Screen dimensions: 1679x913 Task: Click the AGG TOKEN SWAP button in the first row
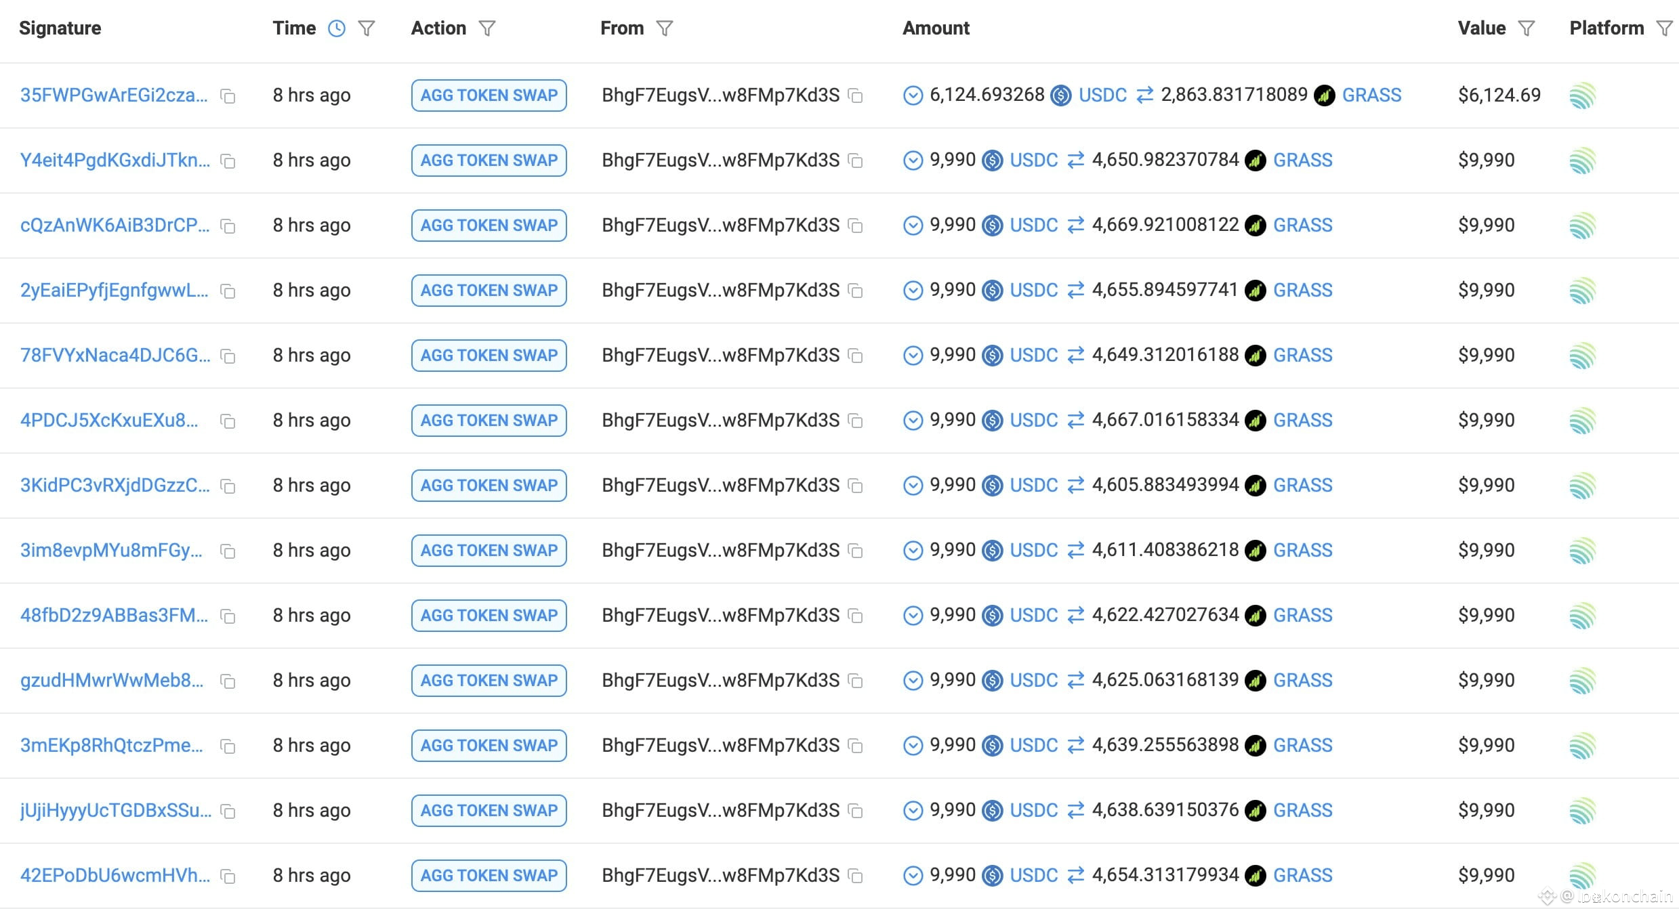pos(488,95)
